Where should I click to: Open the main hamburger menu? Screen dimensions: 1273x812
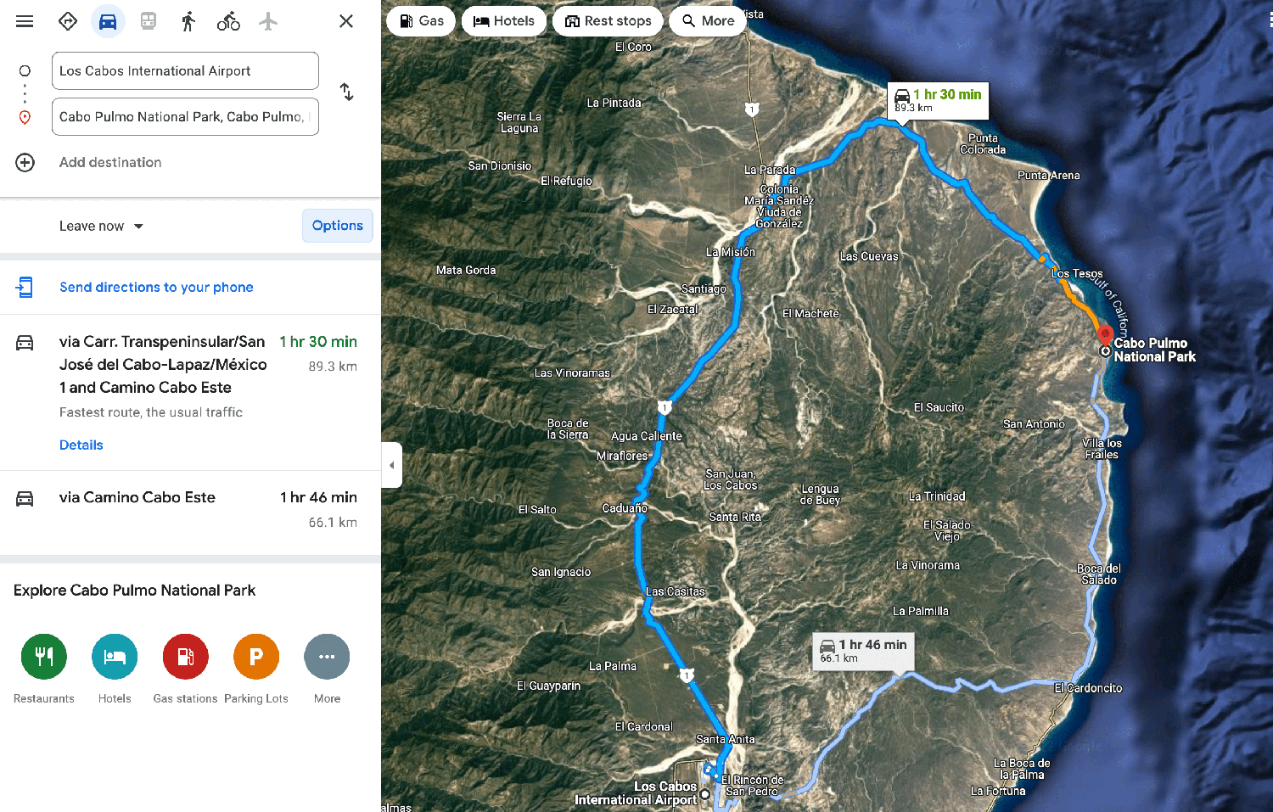pyautogui.click(x=25, y=21)
